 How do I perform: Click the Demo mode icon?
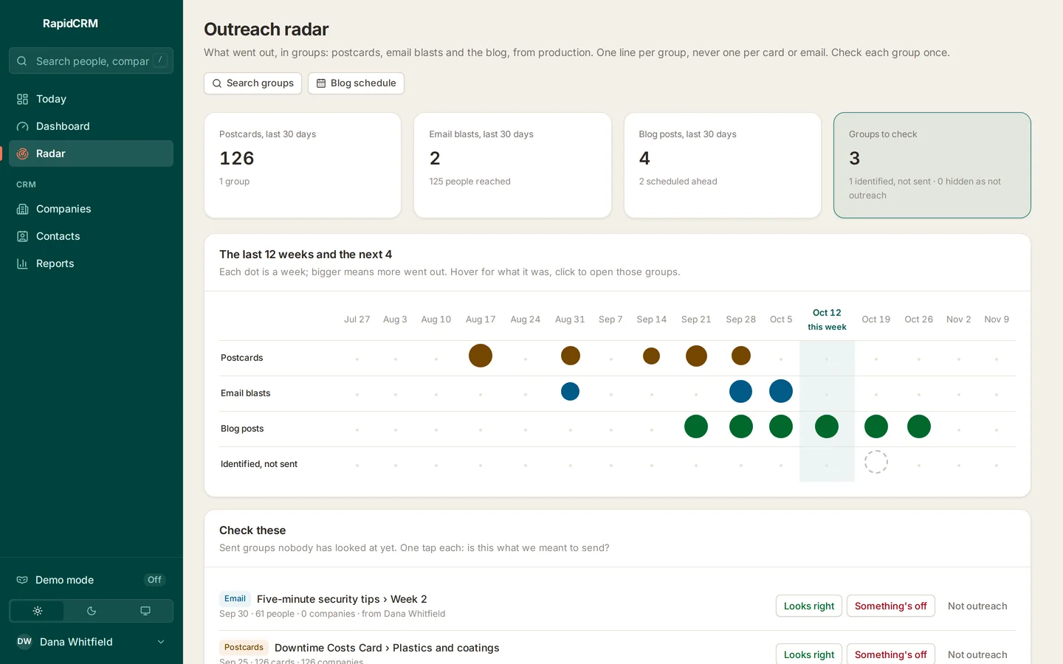[x=22, y=580]
